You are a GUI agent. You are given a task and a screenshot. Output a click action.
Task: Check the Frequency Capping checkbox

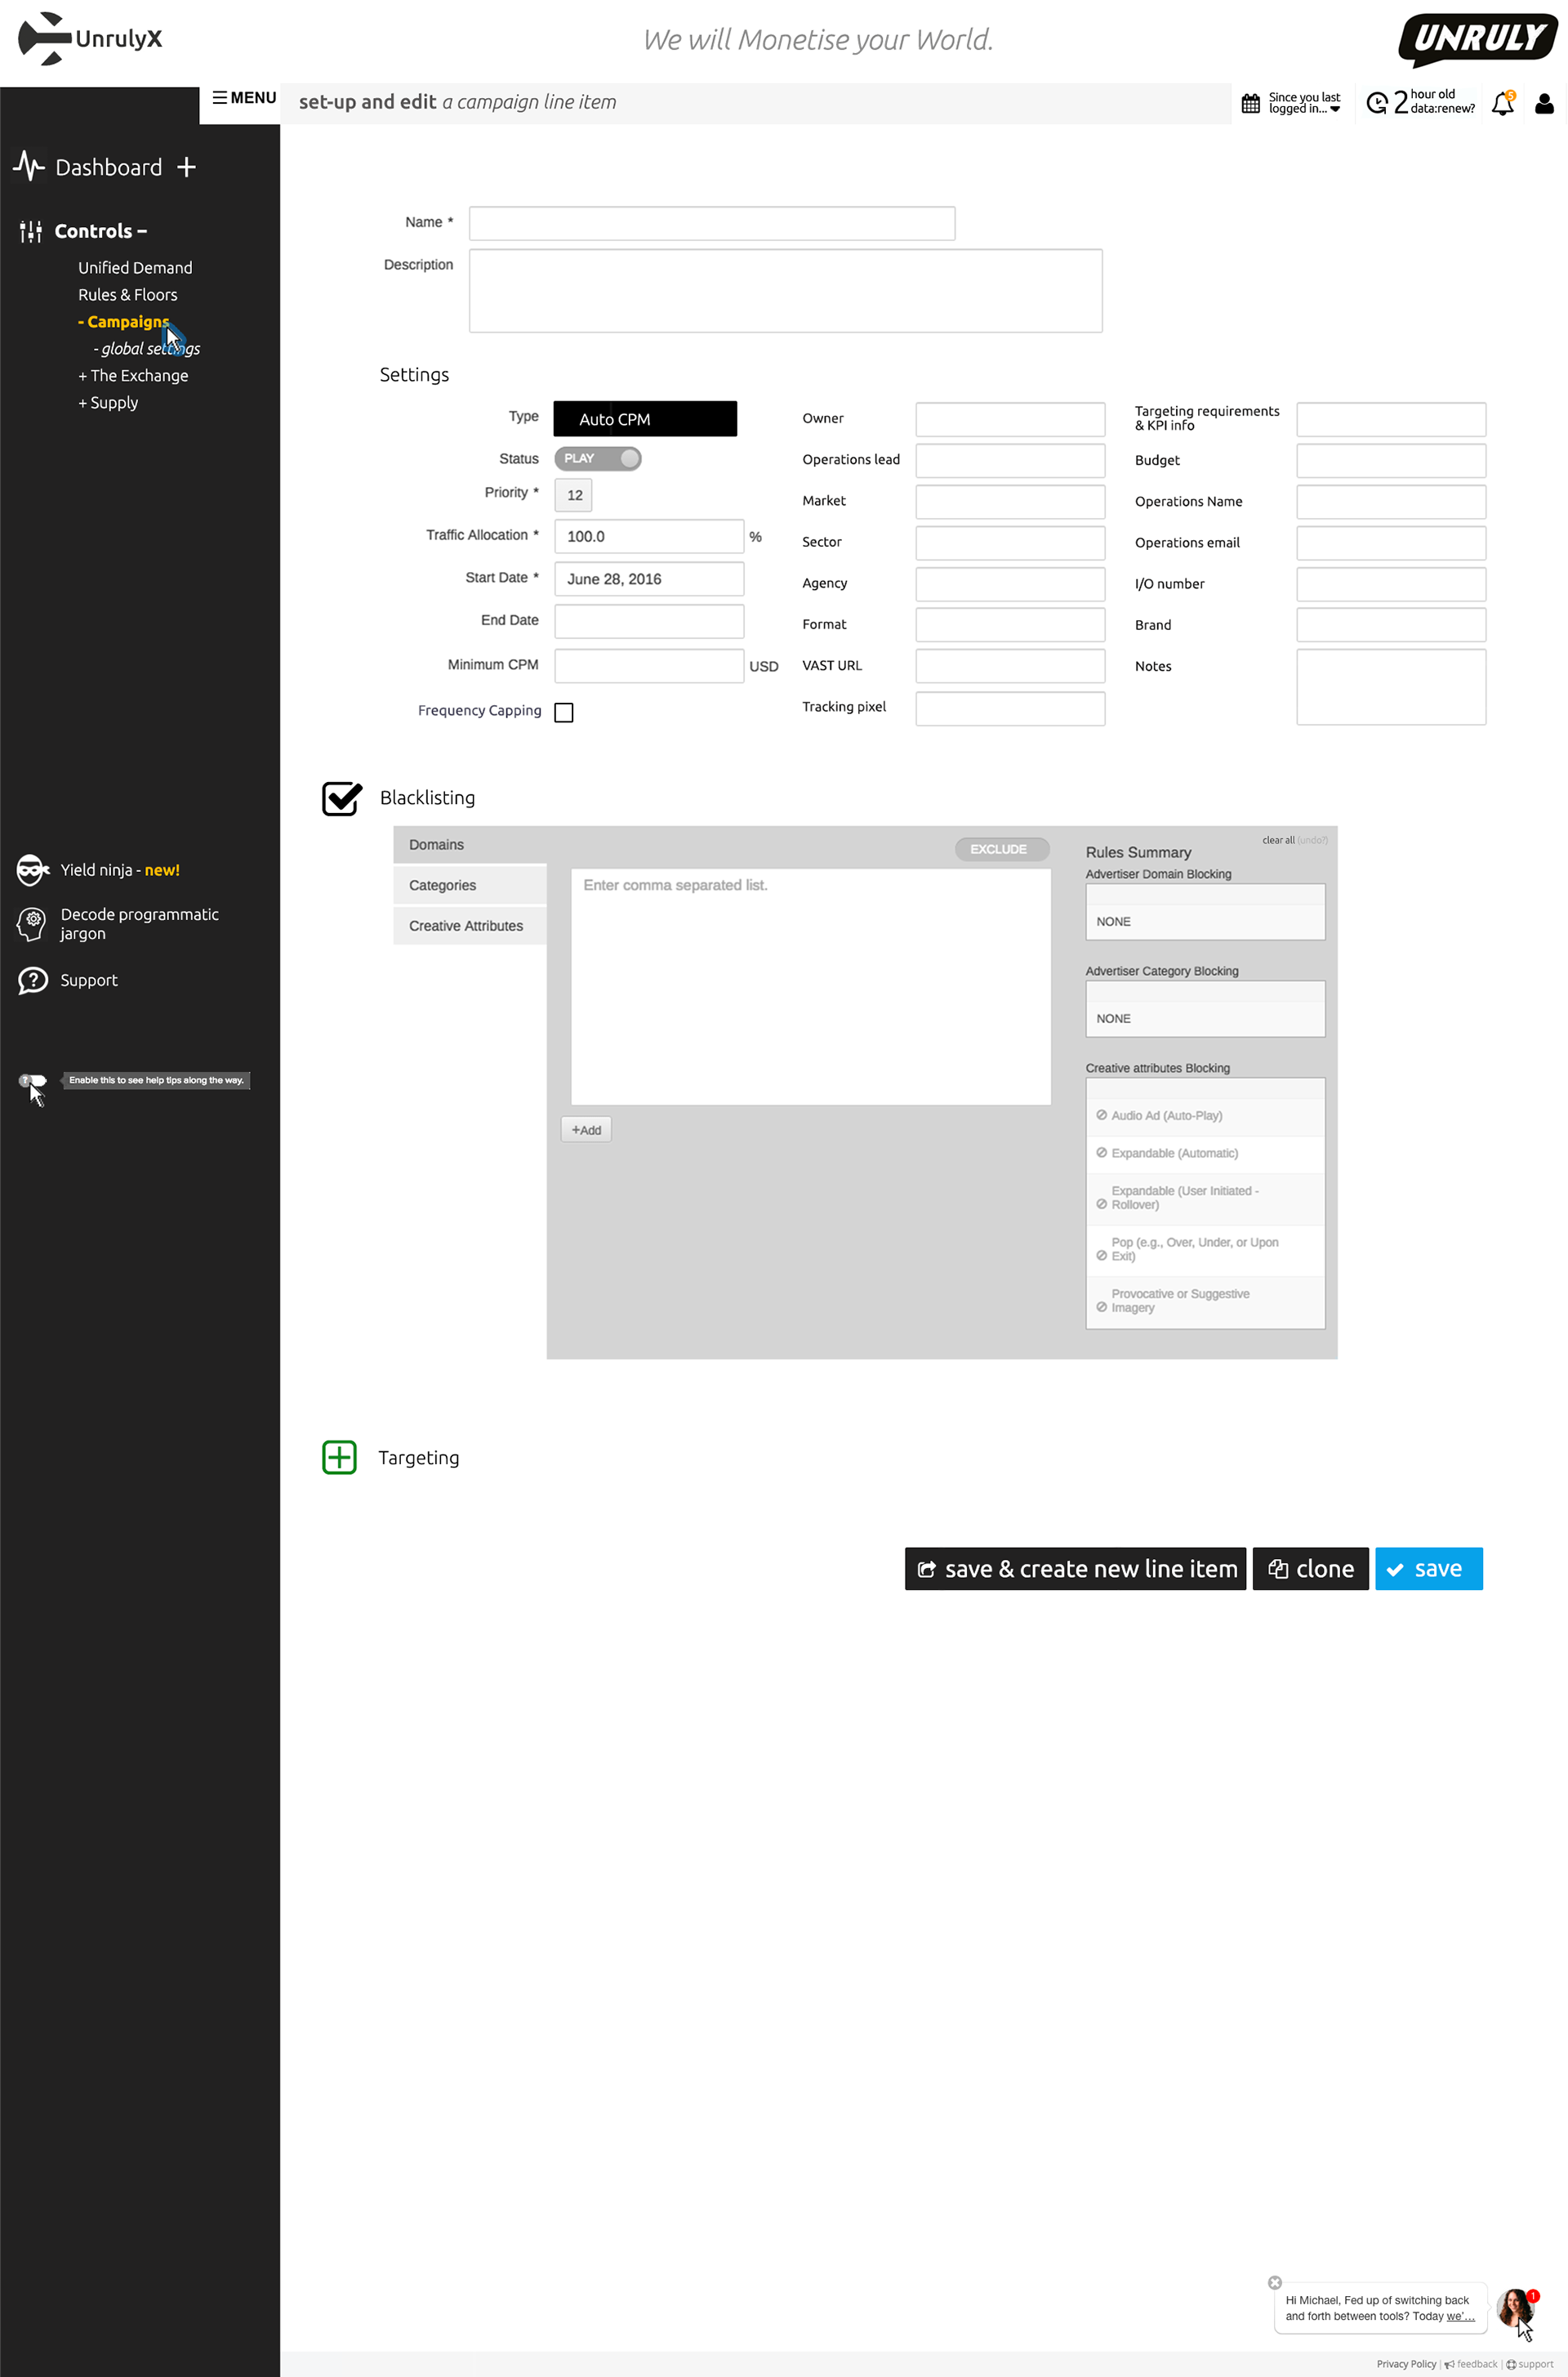tap(564, 713)
